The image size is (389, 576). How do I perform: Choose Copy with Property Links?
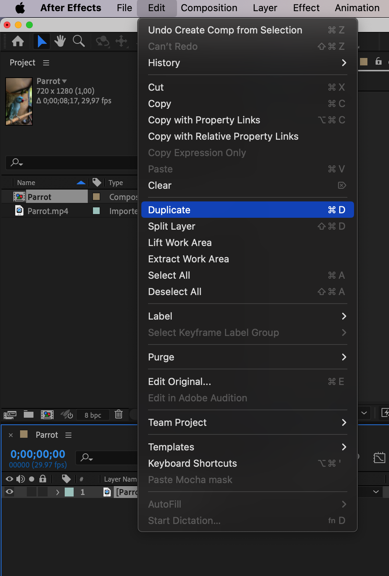(247, 120)
